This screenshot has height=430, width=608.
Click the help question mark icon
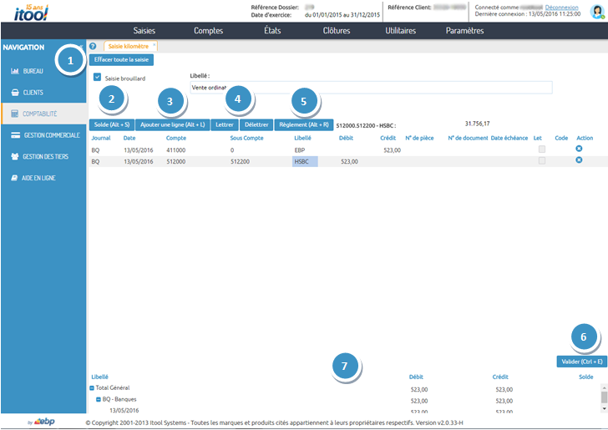pyautogui.click(x=93, y=46)
